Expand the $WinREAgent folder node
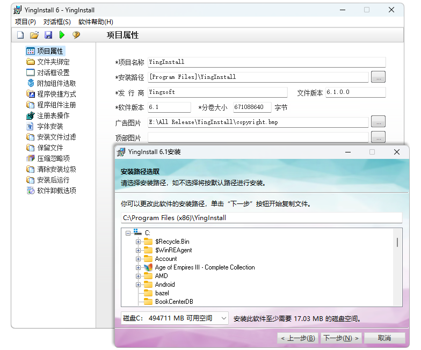The width and height of the screenshot is (421, 350). pyautogui.click(x=138, y=250)
